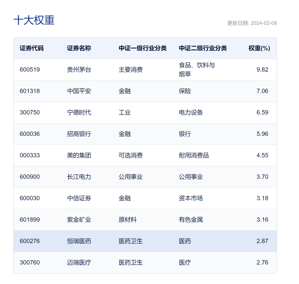The height and width of the screenshot is (284, 299).
Task: Click stock code 000333
Action: tap(30, 155)
